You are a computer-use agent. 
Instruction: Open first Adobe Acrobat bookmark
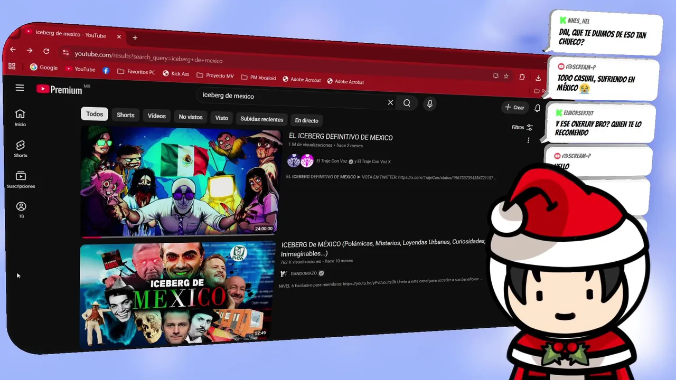coord(302,80)
